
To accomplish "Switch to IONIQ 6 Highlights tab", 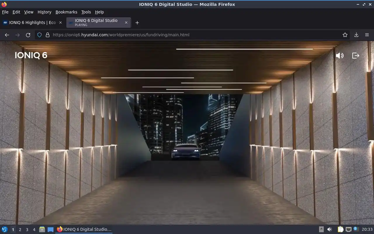I will (32, 23).
